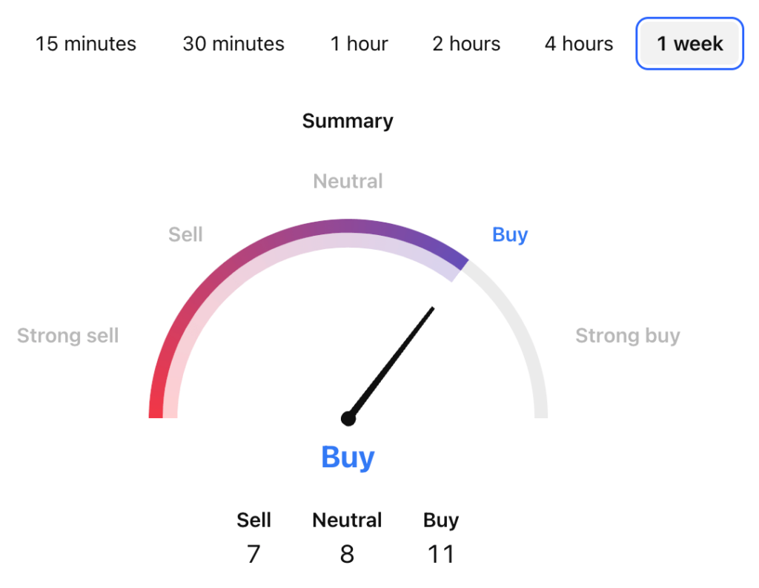This screenshot has width=759, height=588.
Task: Click the blue Buy label beside the gauge
Action: [510, 234]
